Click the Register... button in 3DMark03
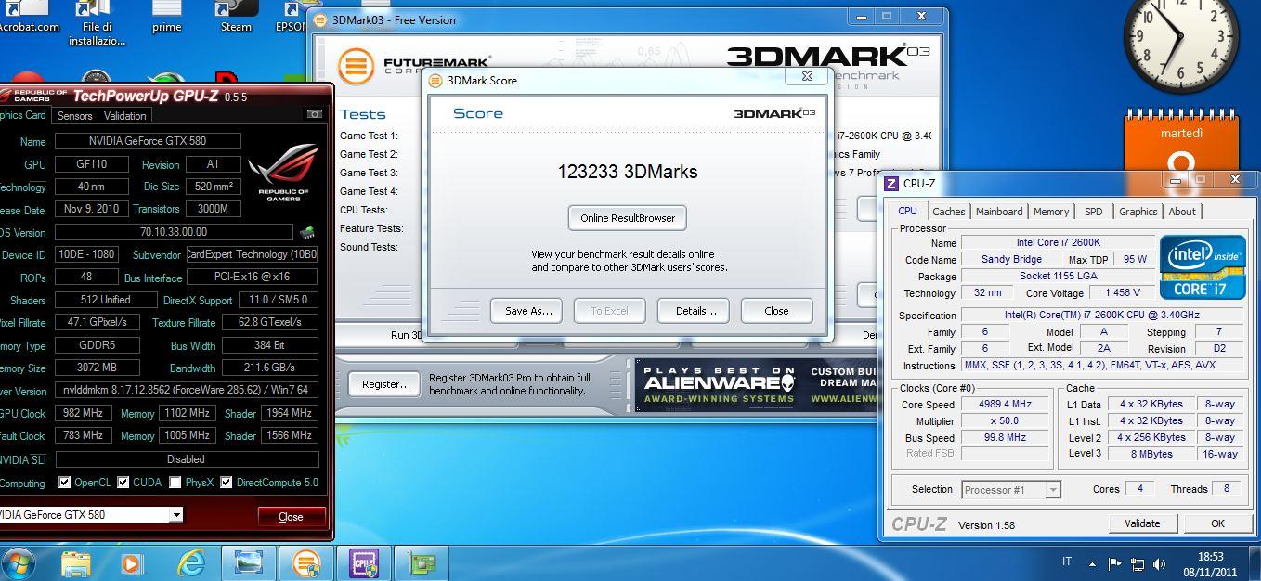 pyautogui.click(x=386, y=384)
